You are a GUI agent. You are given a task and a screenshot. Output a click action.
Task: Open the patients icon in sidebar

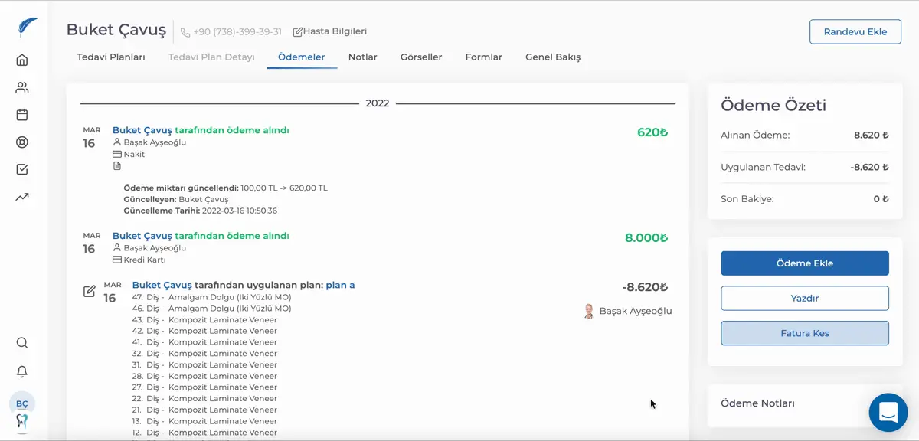click(22, 87)
